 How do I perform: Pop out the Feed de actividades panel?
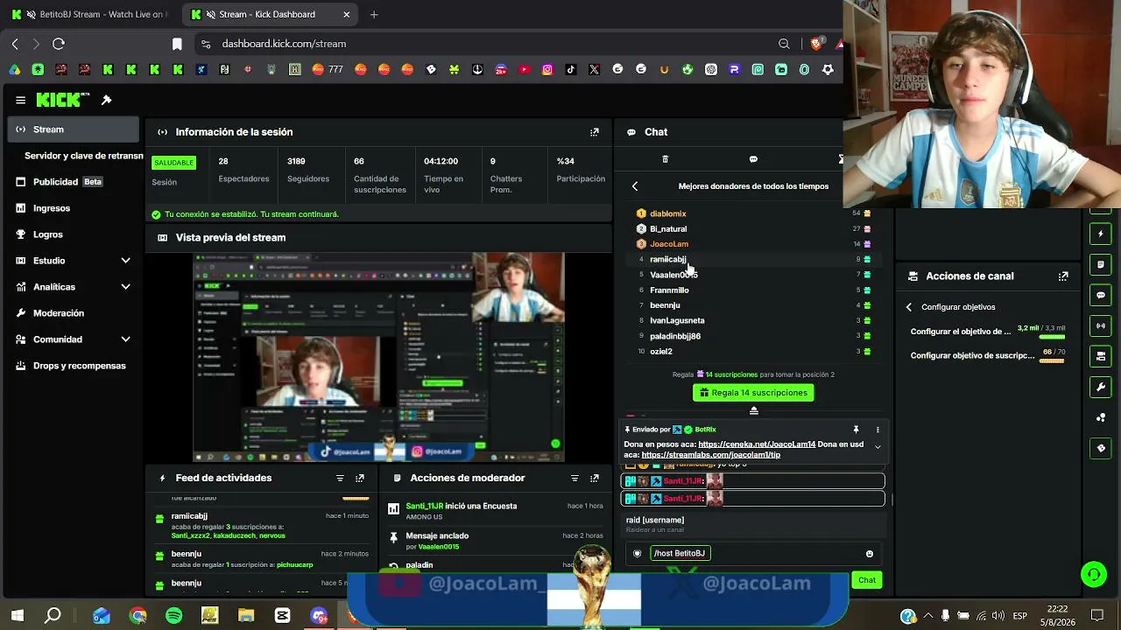click(360, 478)
